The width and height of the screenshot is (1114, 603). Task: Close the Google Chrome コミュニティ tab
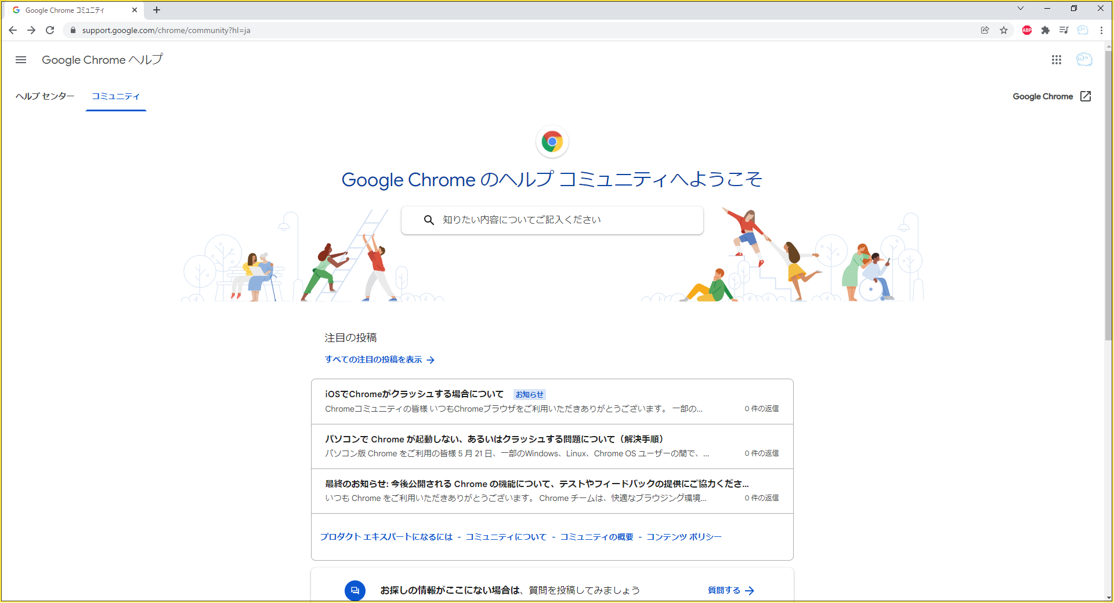tap(135, 10)
